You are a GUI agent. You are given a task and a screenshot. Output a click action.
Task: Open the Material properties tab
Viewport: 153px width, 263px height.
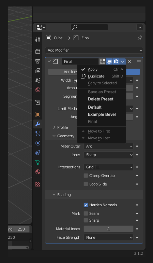(x=38, y=172)
